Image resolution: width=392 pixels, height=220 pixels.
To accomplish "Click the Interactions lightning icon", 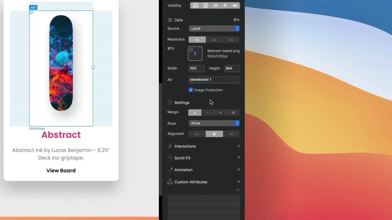I will click(170, 146).
